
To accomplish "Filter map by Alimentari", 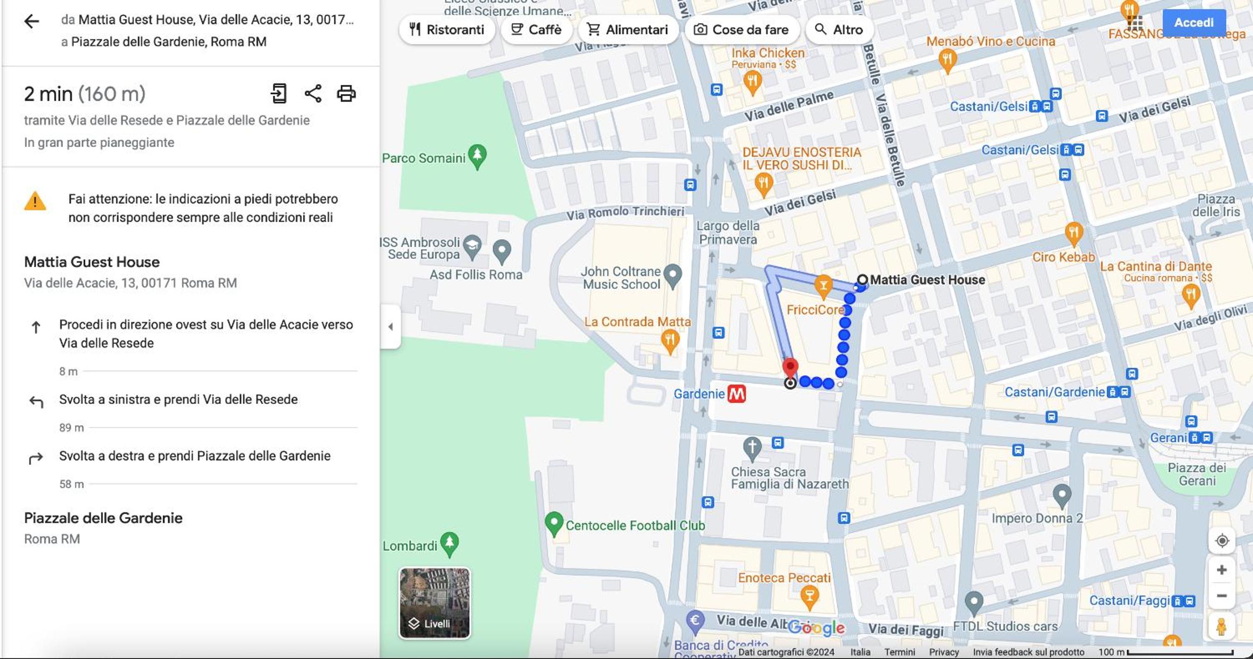I will pos(628,30).
